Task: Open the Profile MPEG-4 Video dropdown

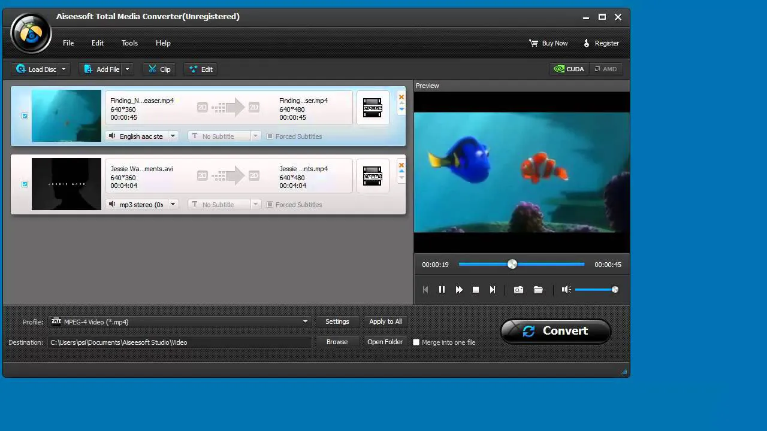Action: (180, 322)
